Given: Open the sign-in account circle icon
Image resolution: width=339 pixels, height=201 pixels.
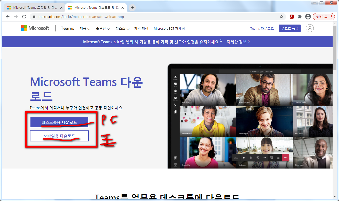Looking at the screenshot, I should click(310, 28).
